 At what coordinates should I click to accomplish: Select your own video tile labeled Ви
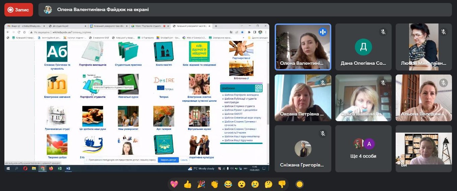[424, 149]
